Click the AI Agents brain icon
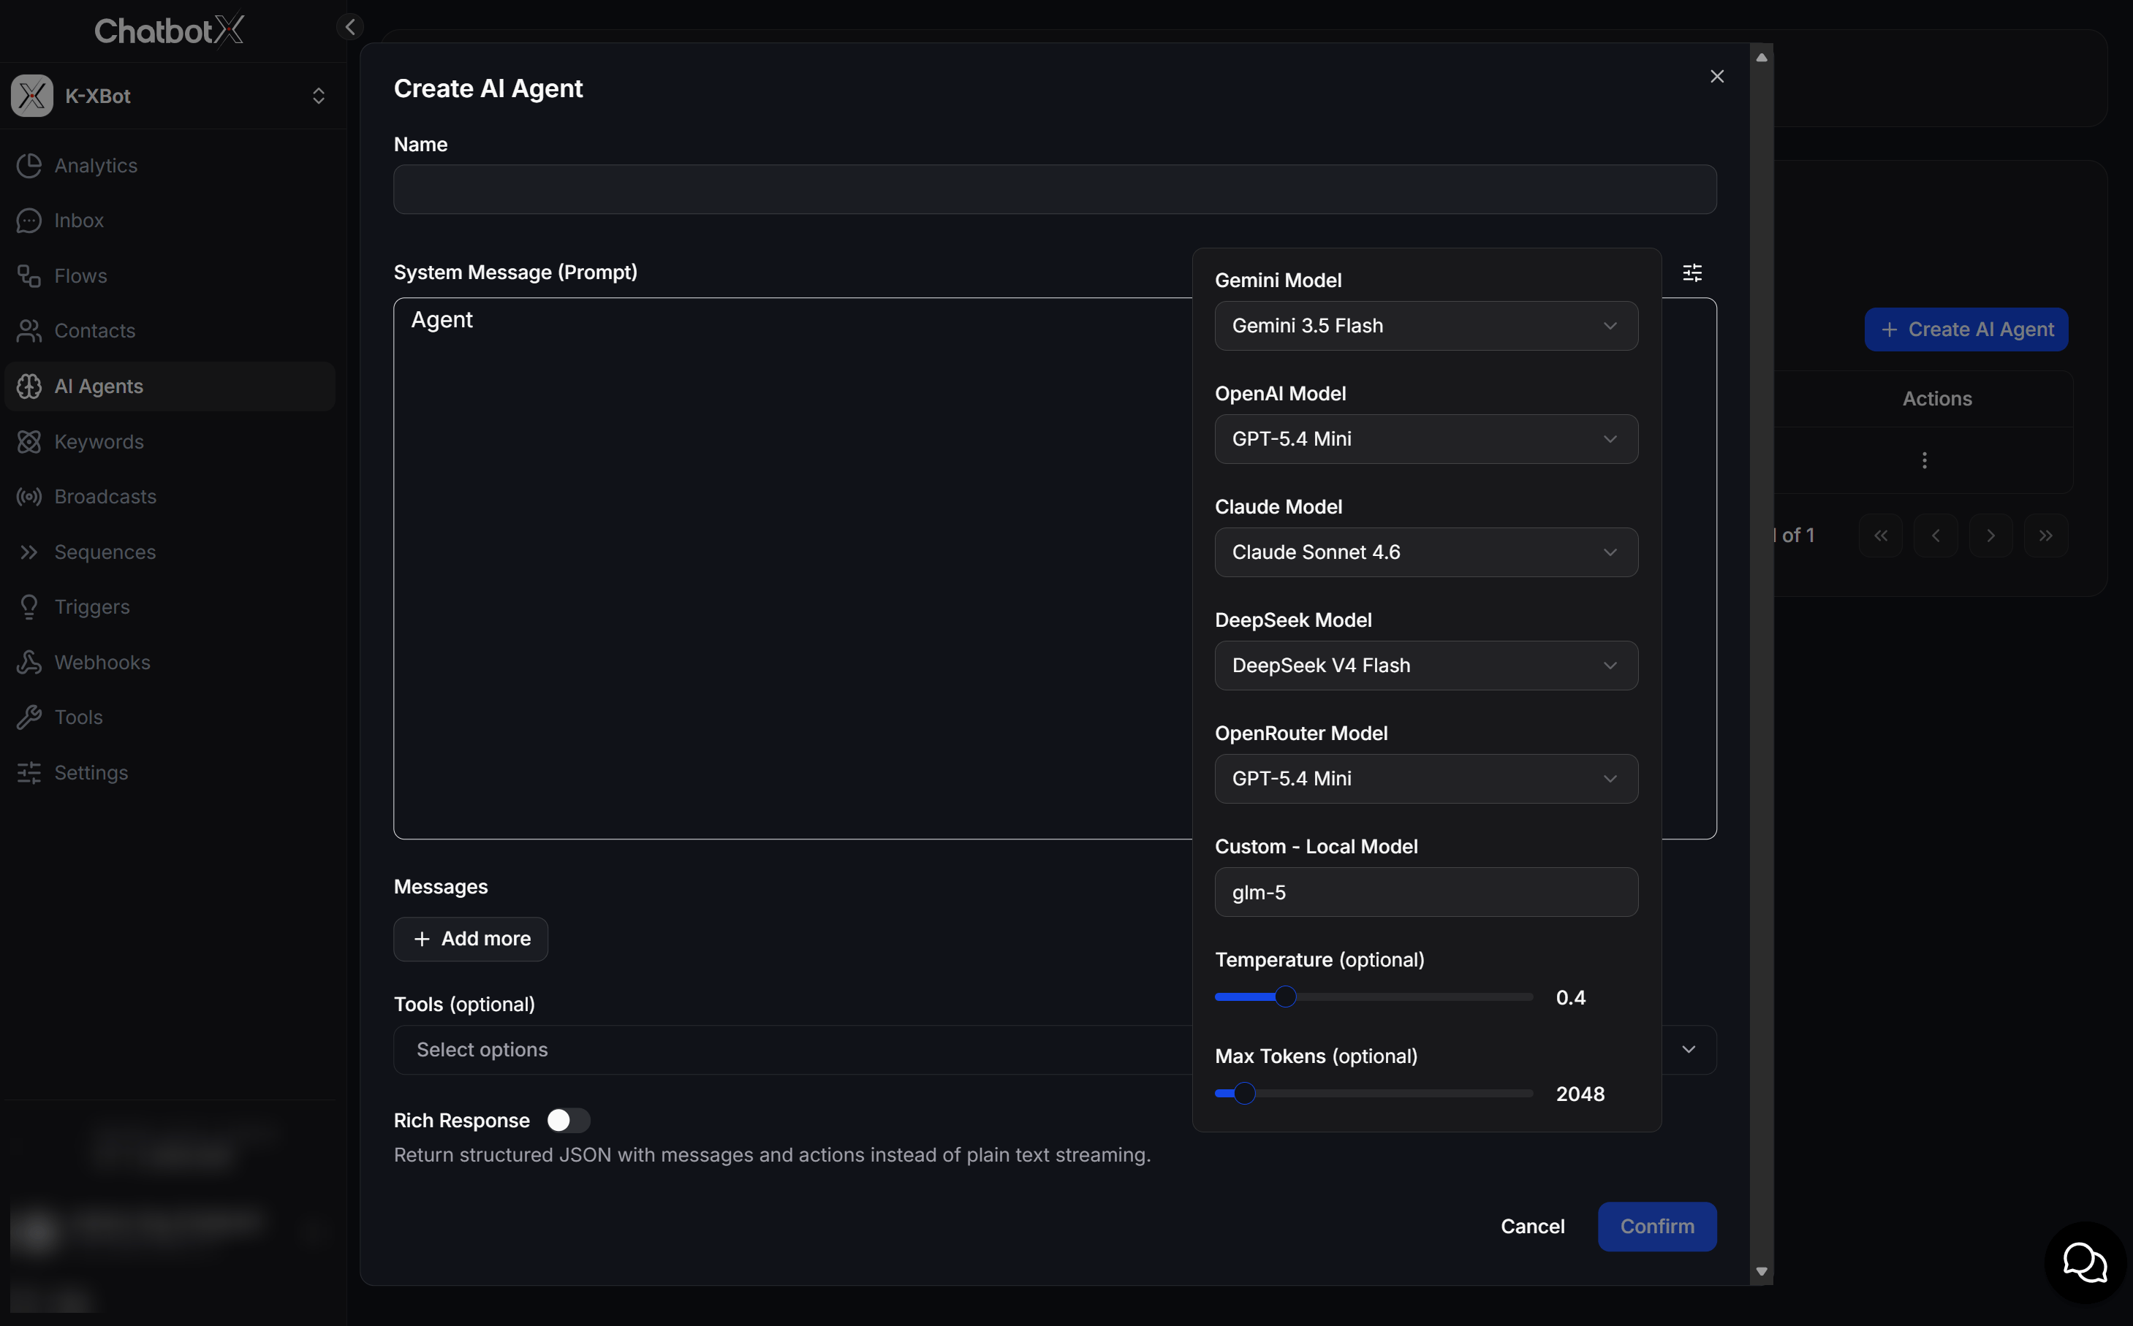This screenshot has height=1326, width=2133. point(29,386)
